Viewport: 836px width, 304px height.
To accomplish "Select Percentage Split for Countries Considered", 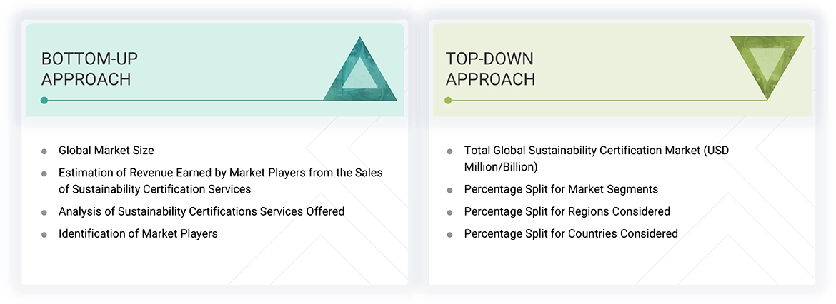I will pos(571,233).
